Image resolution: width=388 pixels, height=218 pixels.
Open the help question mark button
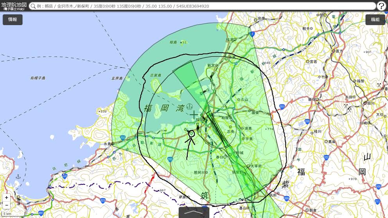tap(382, 6)
